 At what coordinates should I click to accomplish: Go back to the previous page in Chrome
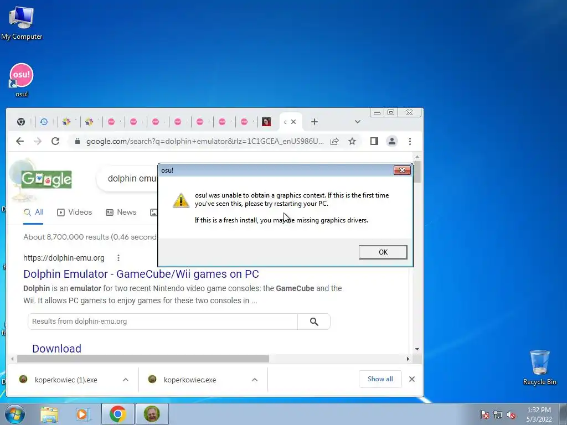(x=20, y=141)
